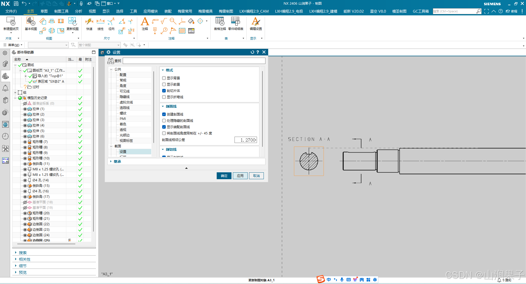526x284 pixels.
Task: Select the 径向 radial dimension tool
Action: click(x=112, y=21)
